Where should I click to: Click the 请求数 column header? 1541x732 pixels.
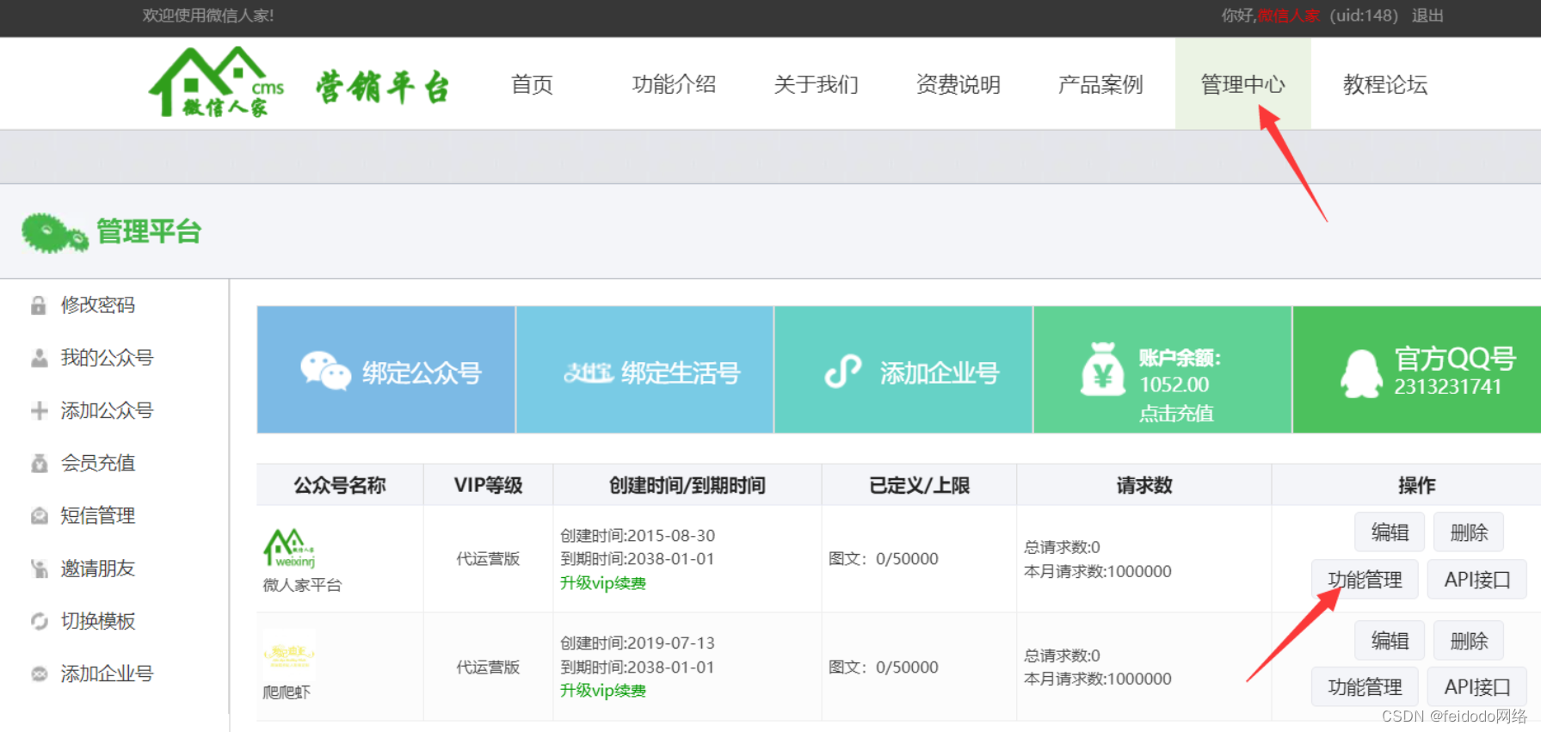coord(1144,485)
